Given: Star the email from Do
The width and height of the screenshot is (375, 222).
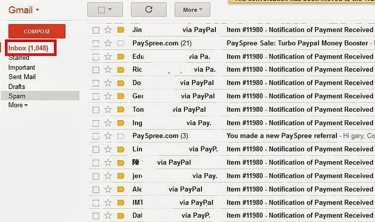Looking at the screenshot, I should (108, 83).
